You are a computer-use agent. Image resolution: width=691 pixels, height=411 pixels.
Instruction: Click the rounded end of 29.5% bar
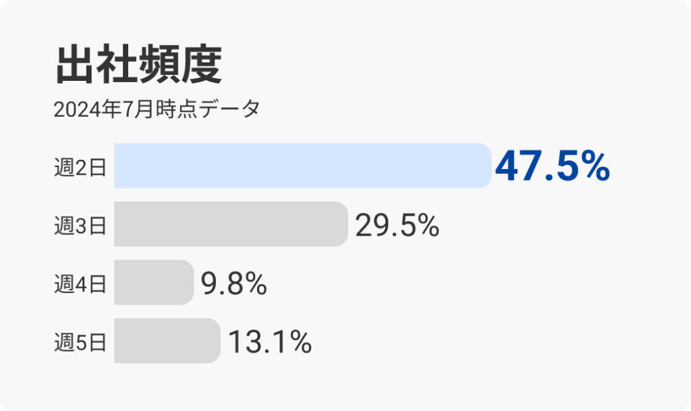342,224
